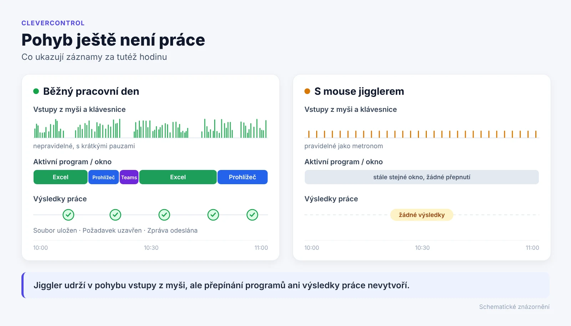571x326 pixels.
Task: Click the wide Prohlížeč segment ending the timeline
Action: click(243, 177)
